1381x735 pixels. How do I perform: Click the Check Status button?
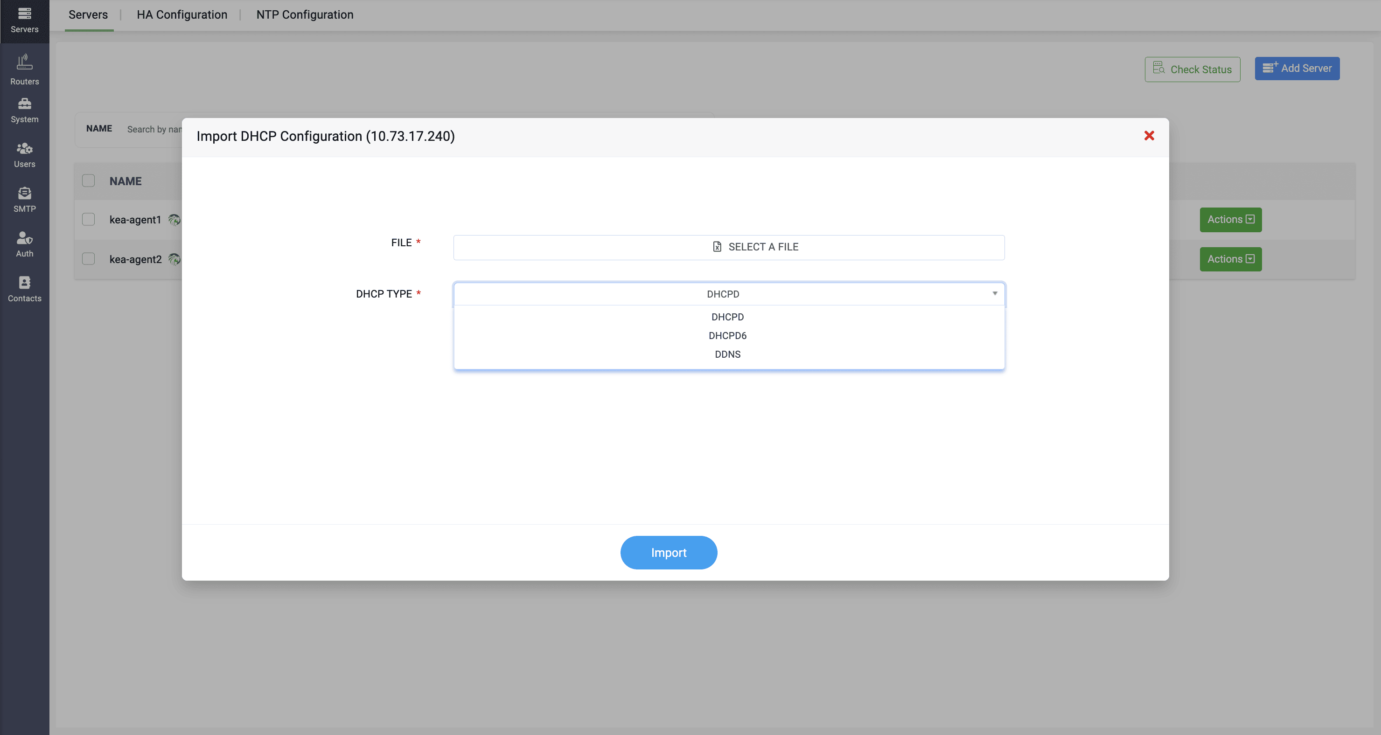pyautogui.click(x=1193, y=69)
